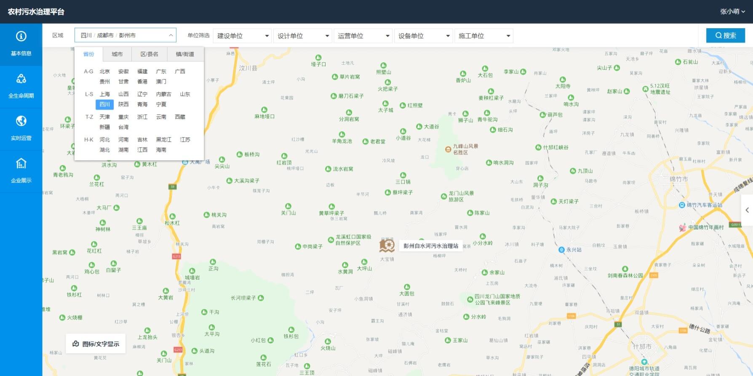Image resolution: width=753 pixels, height=376 pixels.
Task: Select 浙江 province in the list
Action: coord(142,117)
